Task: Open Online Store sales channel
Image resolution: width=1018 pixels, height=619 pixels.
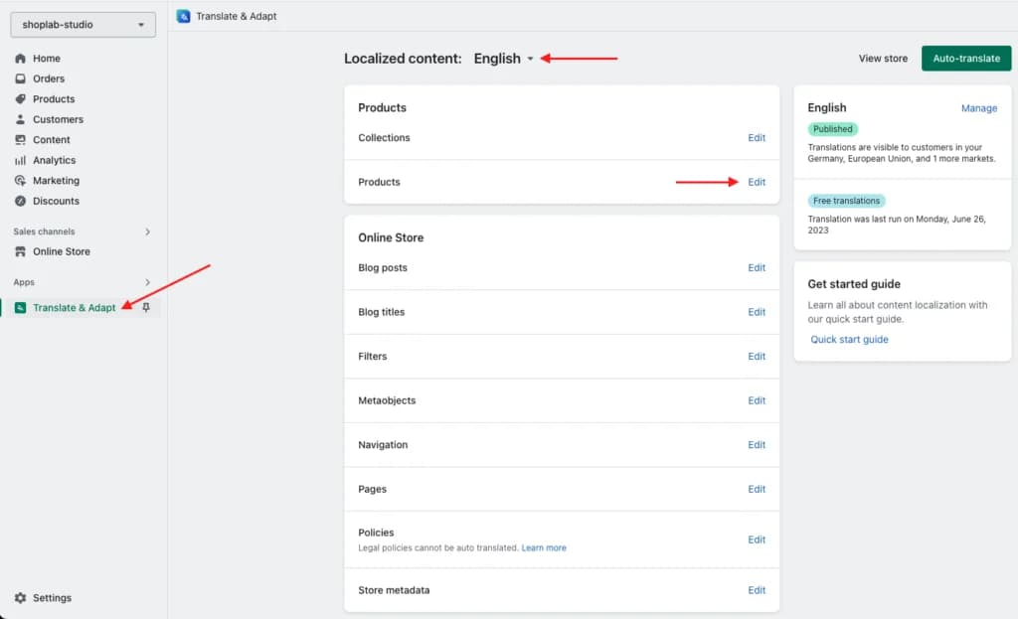Action: point(62,251)
